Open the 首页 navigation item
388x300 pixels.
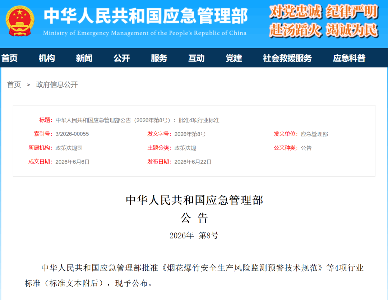click(9, 58)
